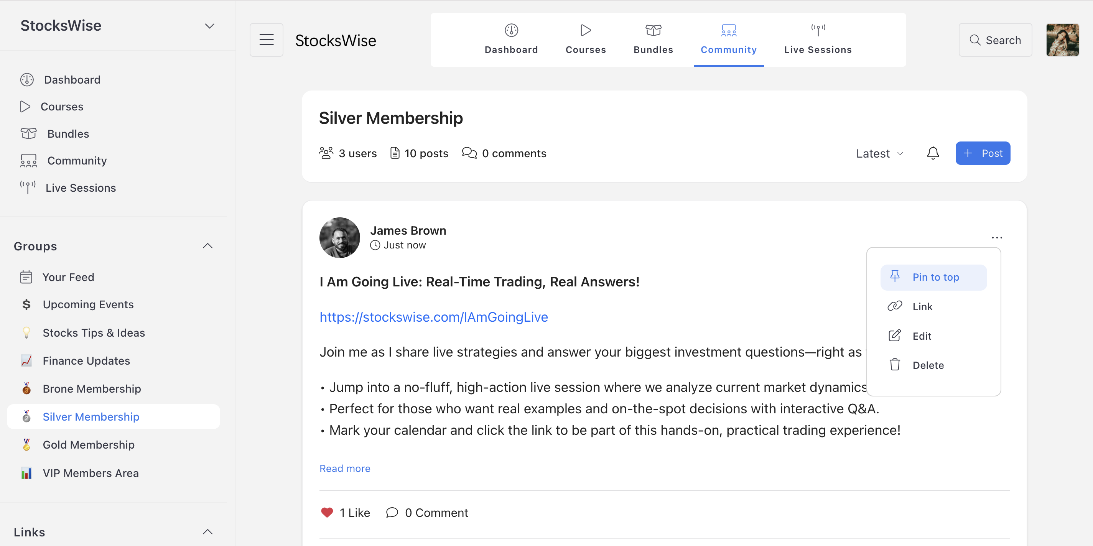Click the Live Sessions antenna icon in sidebar

pos(28,187)
